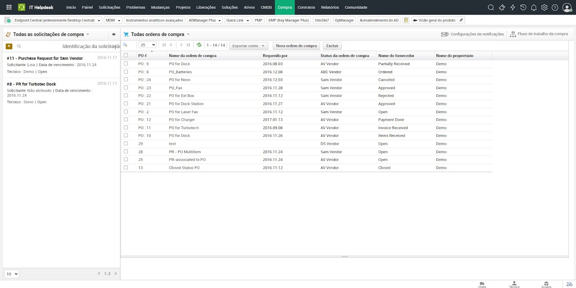
Task: Click the sticky note icon in links bar
Action: (x=406, y=20)
